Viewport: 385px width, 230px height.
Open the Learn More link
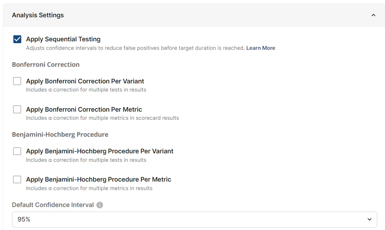[261, 48]
